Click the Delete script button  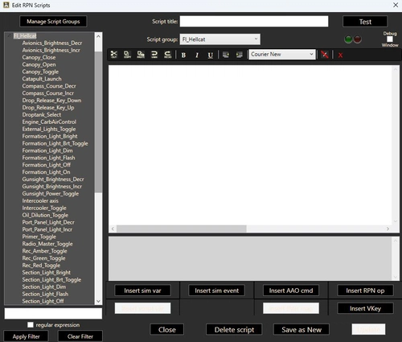[x=234, y=329]
